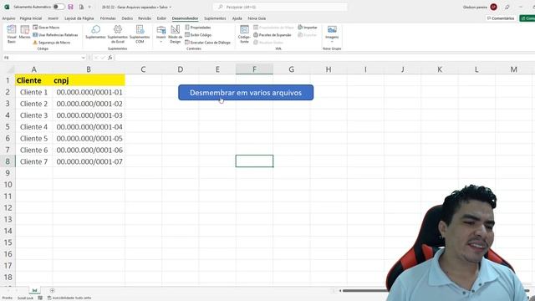Open Segurança de Macro settings
Image resolution: width=535 pixels, height=301 pixels.
click(52, 43)
